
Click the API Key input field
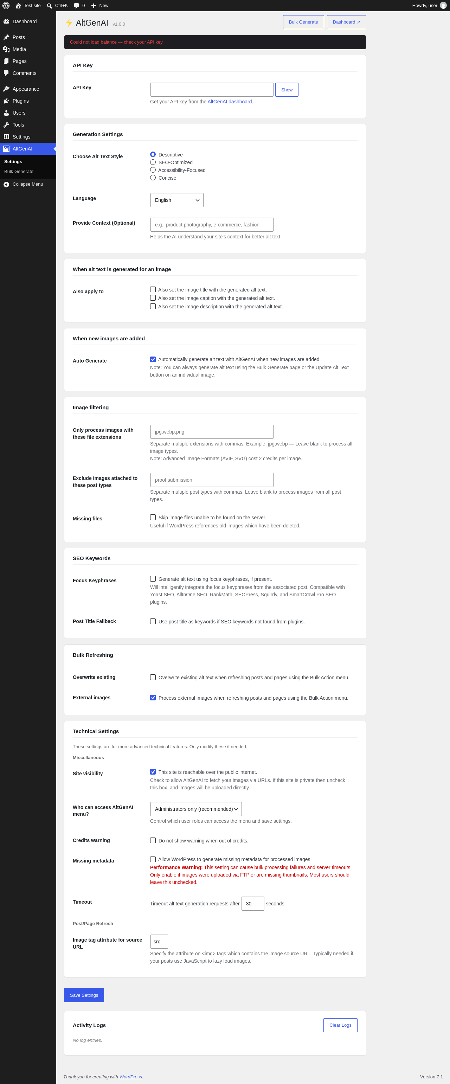point(212,90)
